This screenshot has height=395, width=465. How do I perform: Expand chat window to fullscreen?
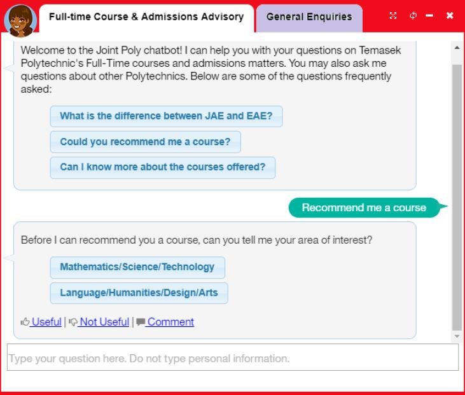(393, 16)
